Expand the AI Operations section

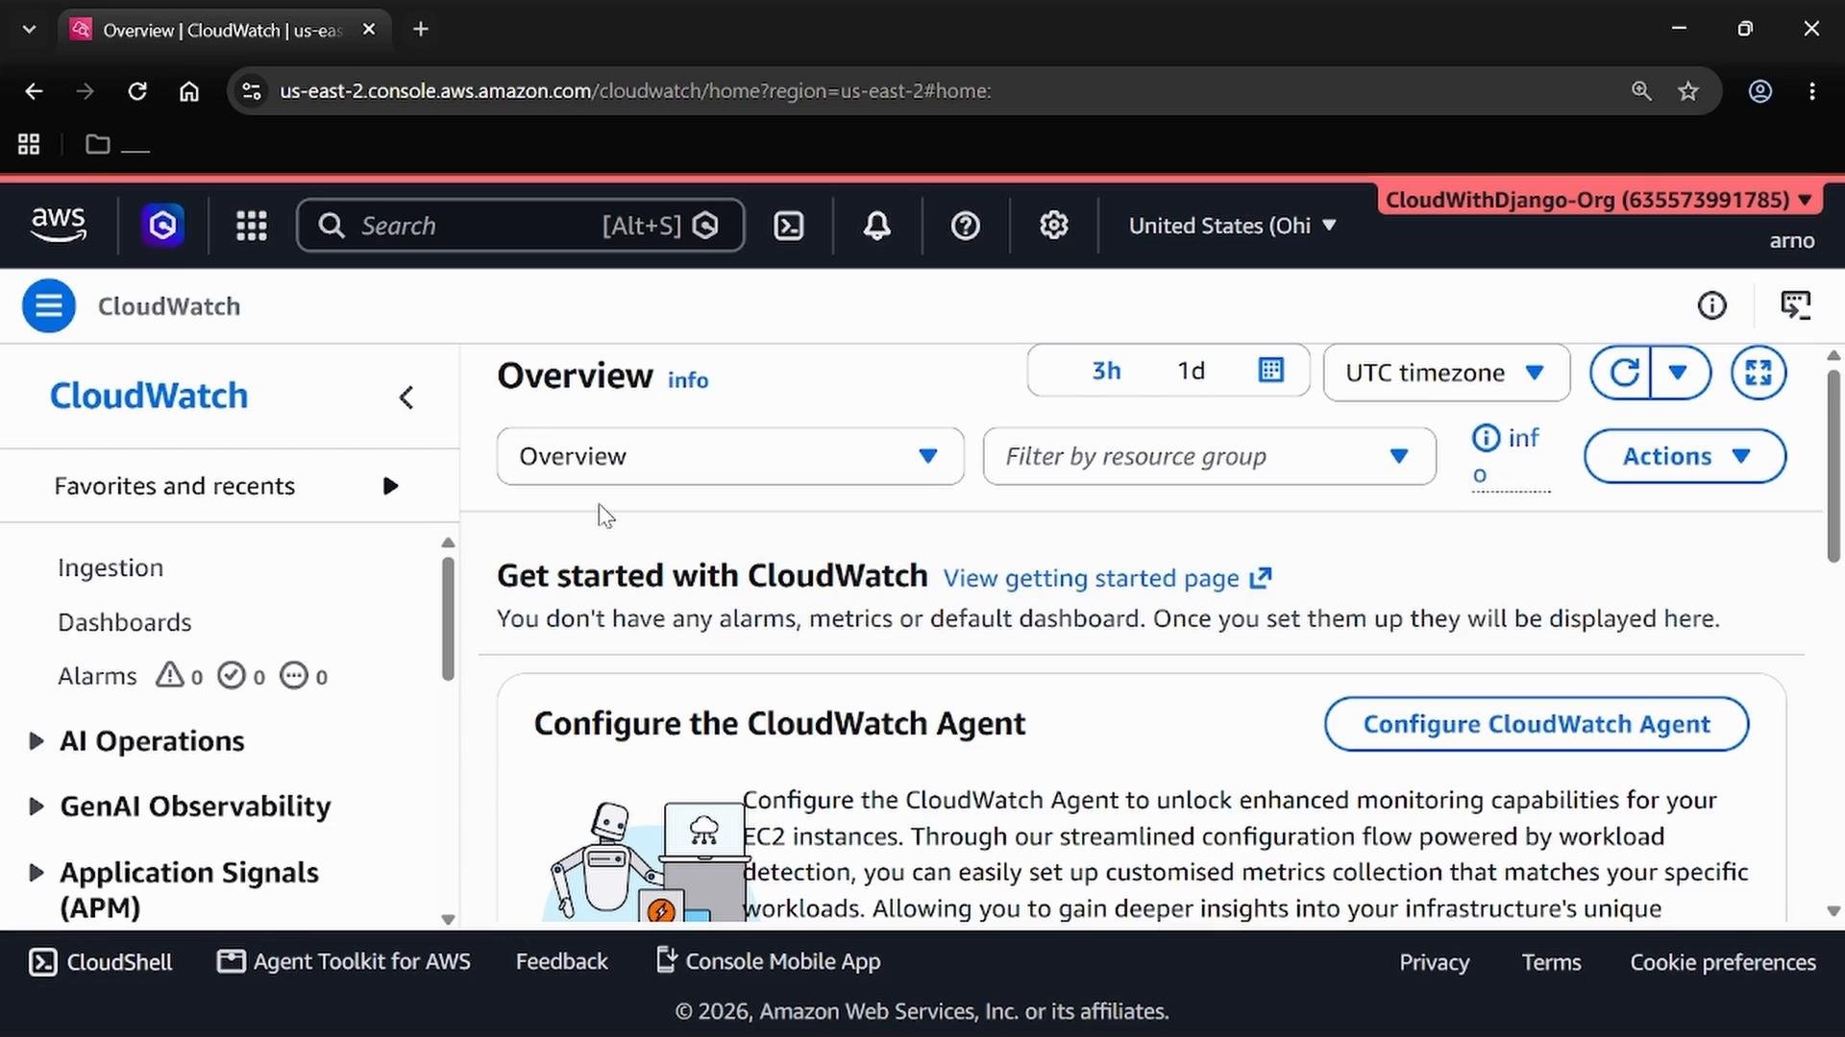coord(37,741)
